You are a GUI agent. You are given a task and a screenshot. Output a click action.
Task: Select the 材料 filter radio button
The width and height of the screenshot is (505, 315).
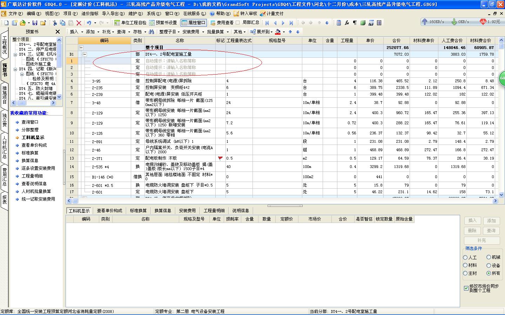(465, 265)
